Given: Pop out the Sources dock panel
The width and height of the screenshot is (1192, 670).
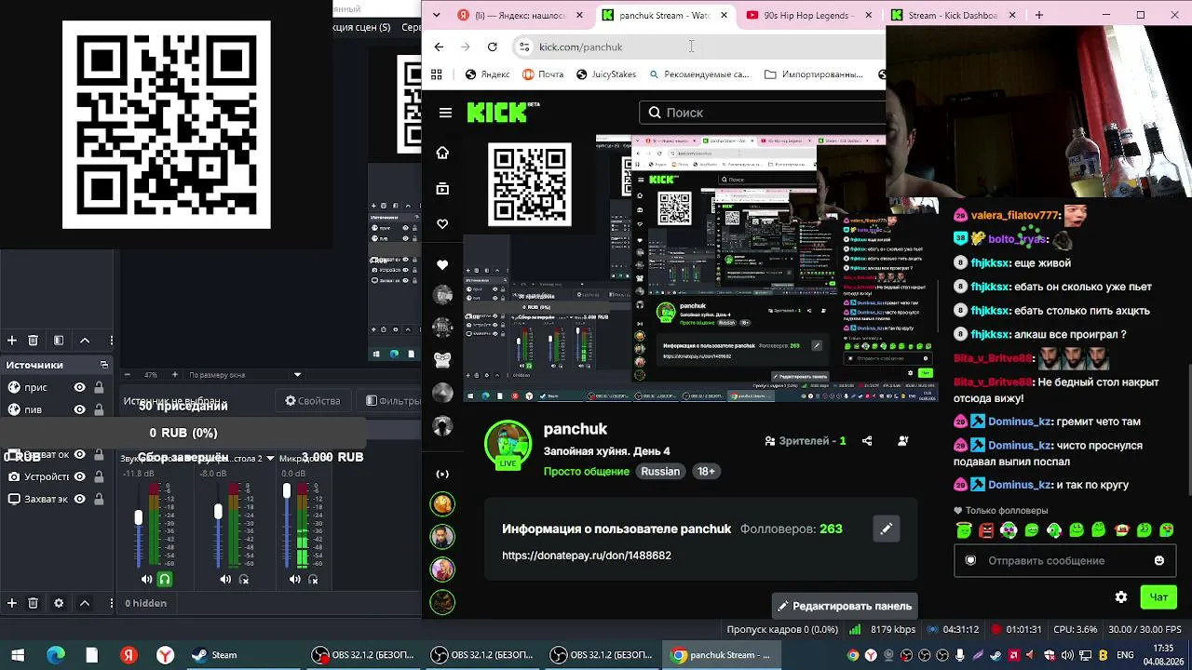Looking at the screenshot, I should 104,365.
